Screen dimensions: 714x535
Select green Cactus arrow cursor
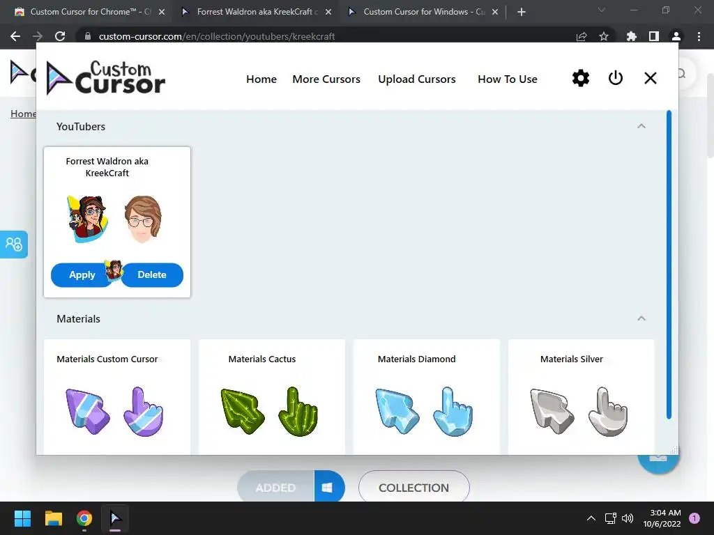242,411
